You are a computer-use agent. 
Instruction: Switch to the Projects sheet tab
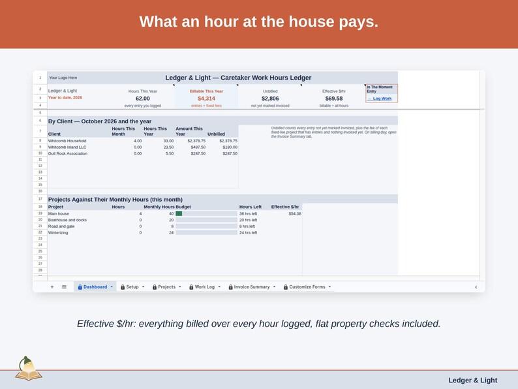(167, 287)
